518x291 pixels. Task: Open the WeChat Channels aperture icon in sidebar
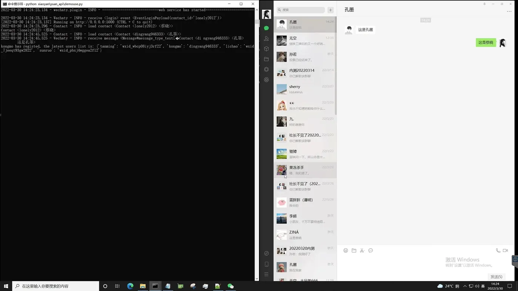[x=266, y=80]
